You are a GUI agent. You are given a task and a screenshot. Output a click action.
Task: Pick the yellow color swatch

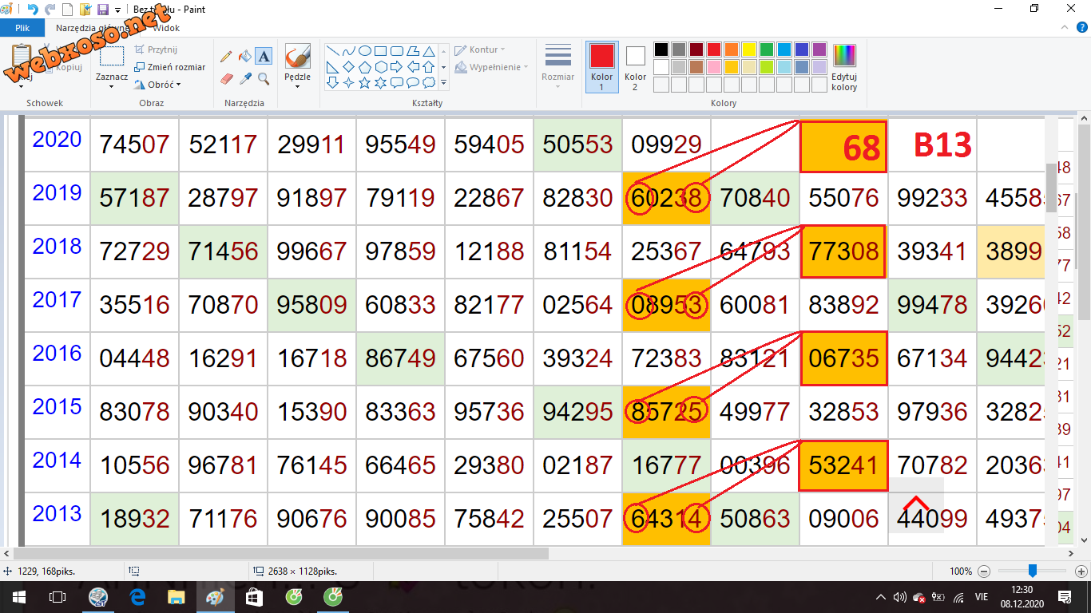(748, 49)
